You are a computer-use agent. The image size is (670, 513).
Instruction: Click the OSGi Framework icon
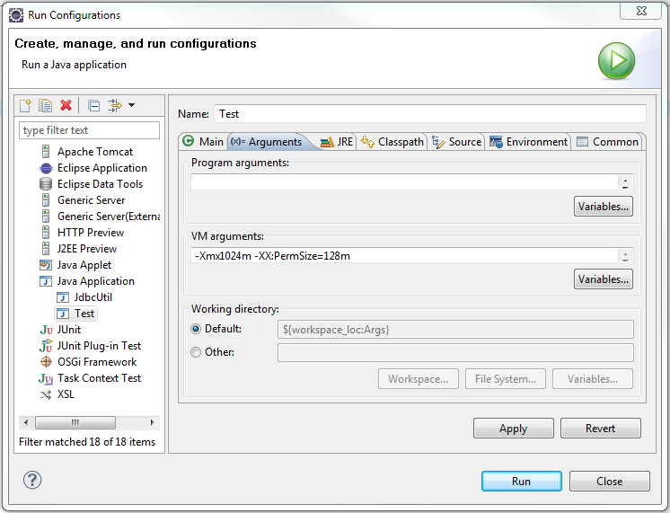(x=46, y=362)
